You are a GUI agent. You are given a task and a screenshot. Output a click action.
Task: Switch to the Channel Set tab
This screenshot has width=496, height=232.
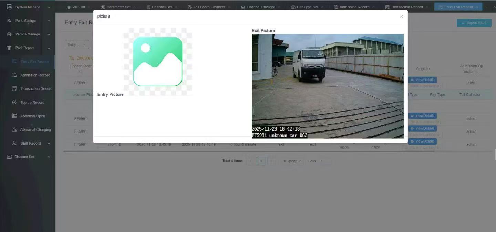point(162,7)
